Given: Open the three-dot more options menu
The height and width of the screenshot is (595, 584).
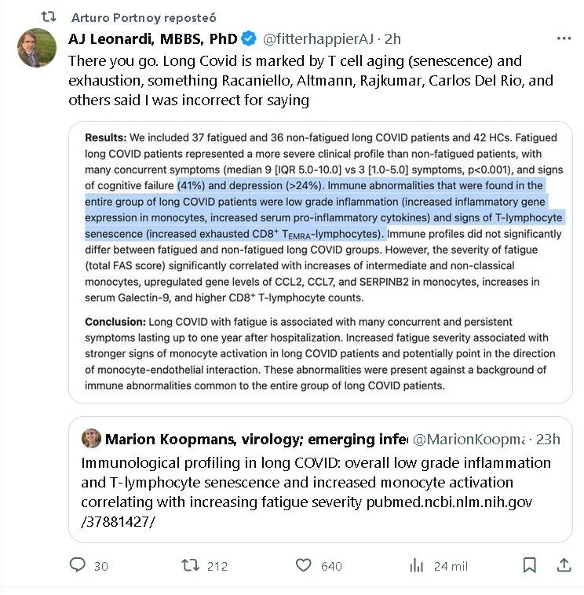Looking at the screenshot, I should tap(564, 38).
